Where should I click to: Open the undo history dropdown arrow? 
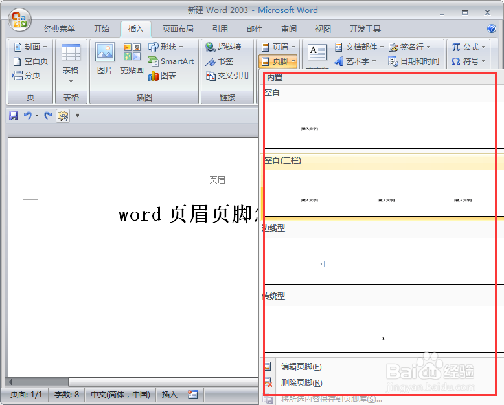pyautogui.click(x=38, y=116)
